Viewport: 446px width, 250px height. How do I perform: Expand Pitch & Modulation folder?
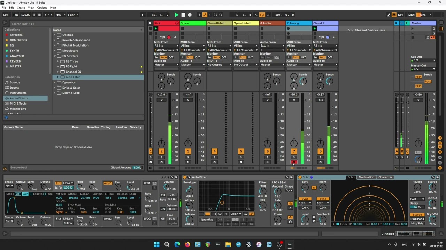click(x=55, y=45)
